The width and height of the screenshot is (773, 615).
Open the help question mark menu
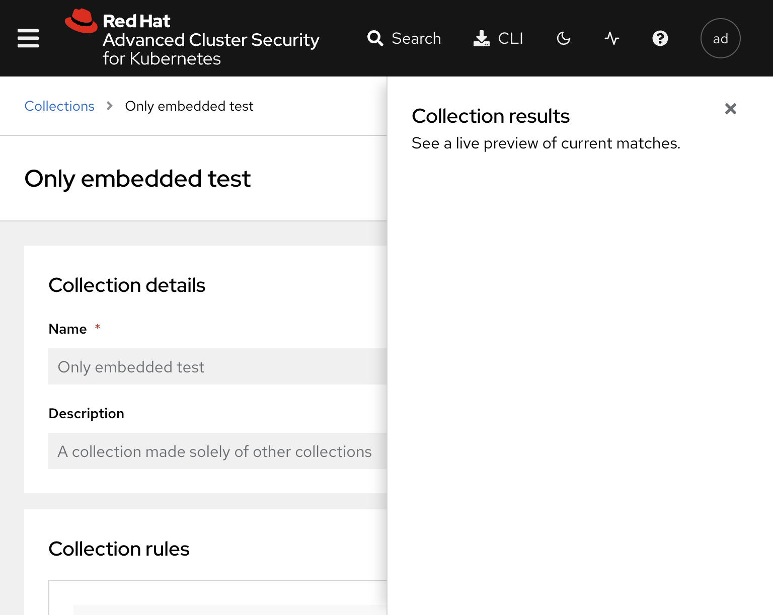[x=660, y=38]
